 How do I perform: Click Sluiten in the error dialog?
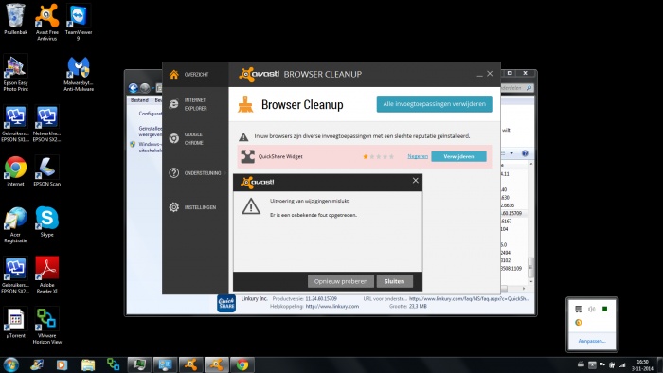(394, 281)
